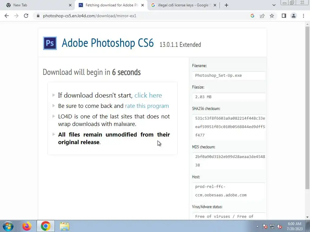Click the muted volume tray icon
The image size is (310, 232).
point(279,226)
